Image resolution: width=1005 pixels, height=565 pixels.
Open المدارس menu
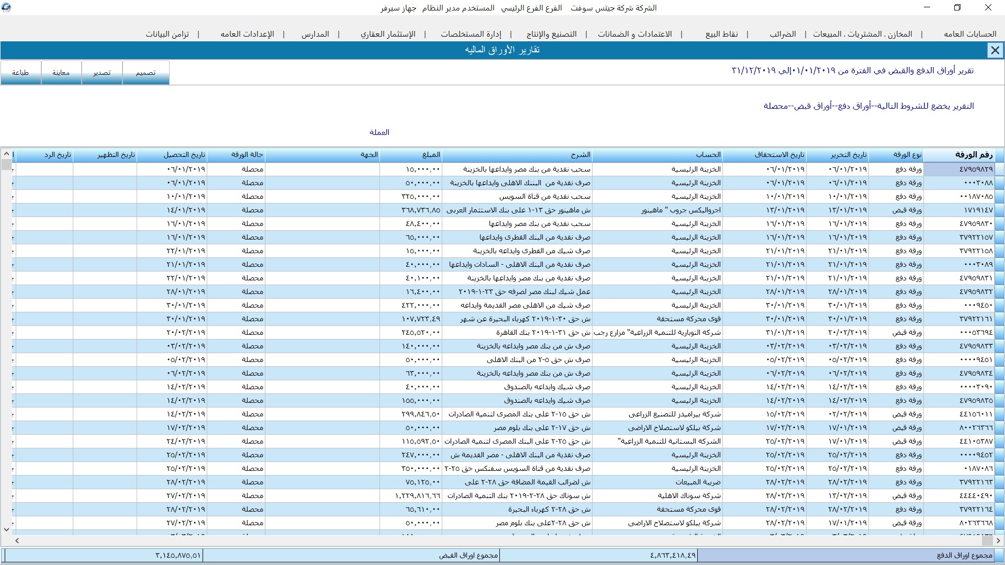point(315,34)
